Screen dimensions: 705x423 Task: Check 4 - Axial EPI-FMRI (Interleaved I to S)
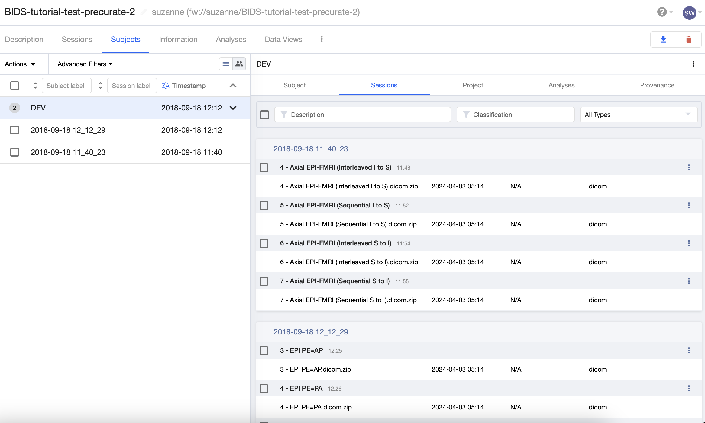pyautogui.click(x=264, y=167)
